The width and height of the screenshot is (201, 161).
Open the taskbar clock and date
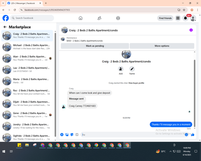coord(187,151)
